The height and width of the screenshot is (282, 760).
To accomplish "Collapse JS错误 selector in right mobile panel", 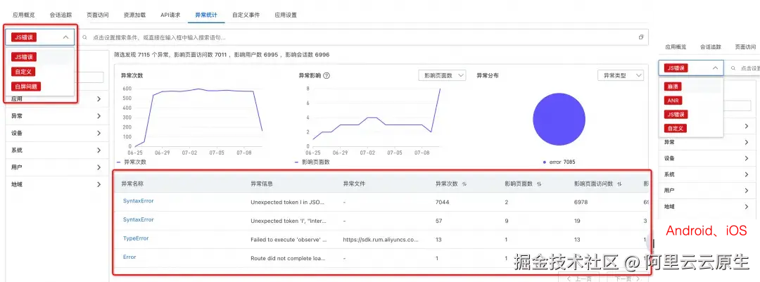I will click(691, 68).
